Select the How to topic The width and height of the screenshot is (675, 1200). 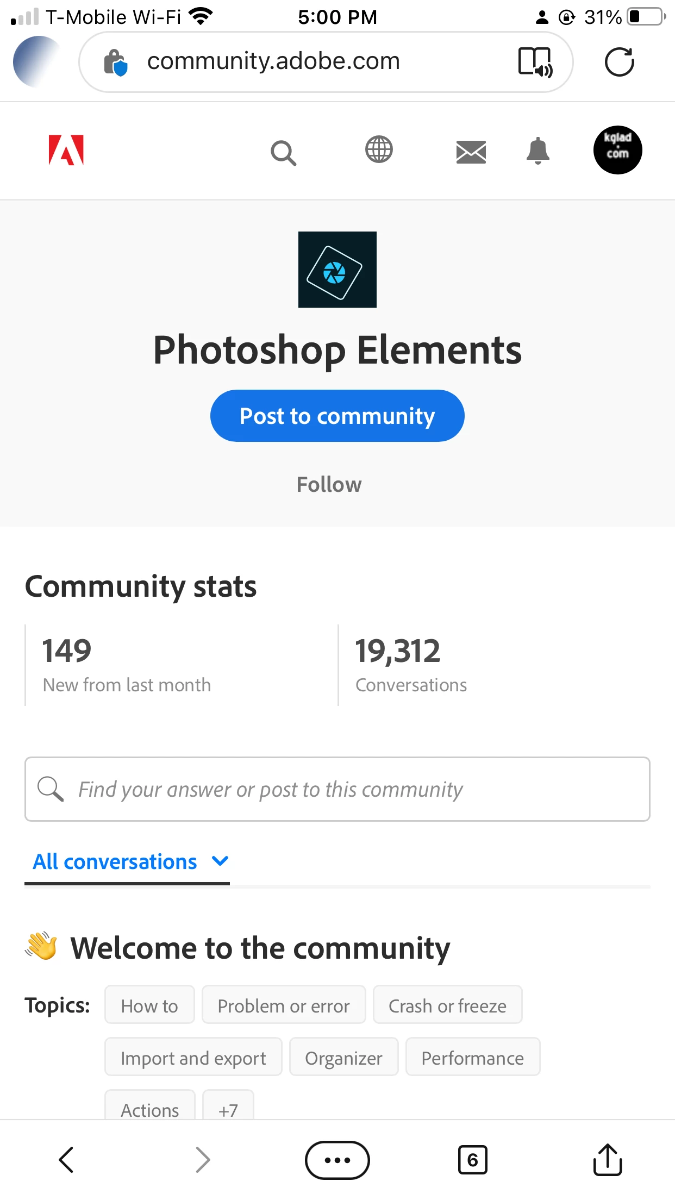(149, 1005)
